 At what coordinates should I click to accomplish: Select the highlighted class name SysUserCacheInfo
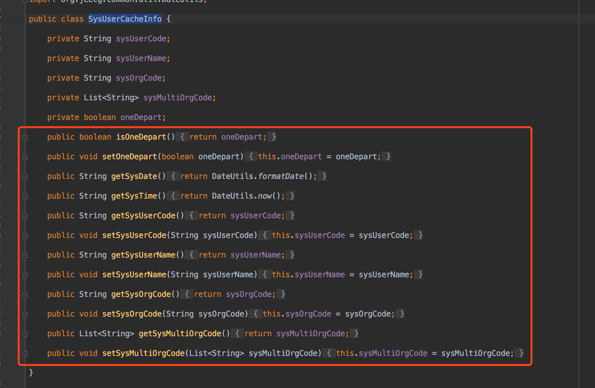125,19
